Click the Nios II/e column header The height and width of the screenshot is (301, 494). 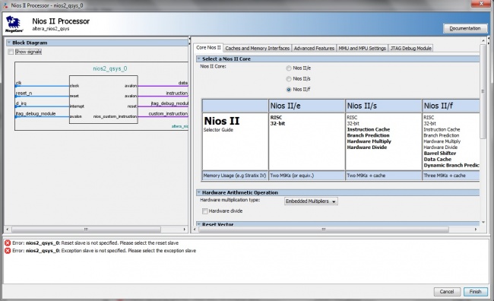(x=307, y=106)
